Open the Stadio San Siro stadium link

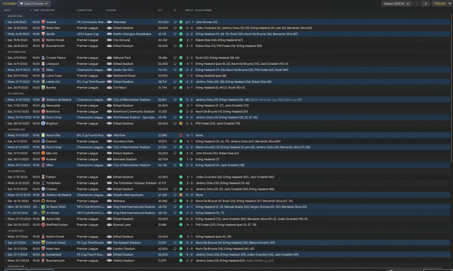123,70
